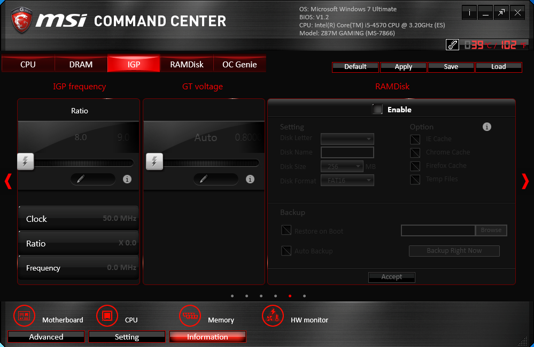Click the Ratio X 0.0 row
The height and width of the screenshot is (347, 534).
click(79, 243)
